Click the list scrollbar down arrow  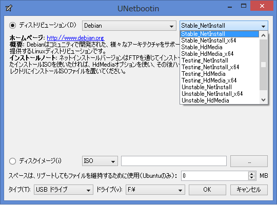[263, 100]
